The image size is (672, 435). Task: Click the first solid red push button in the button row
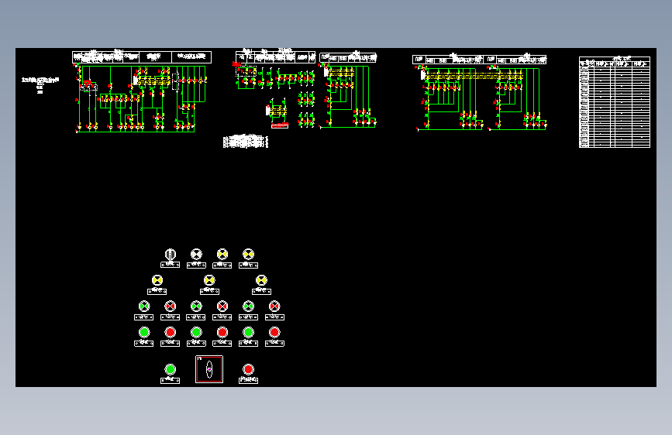point(171,332)
